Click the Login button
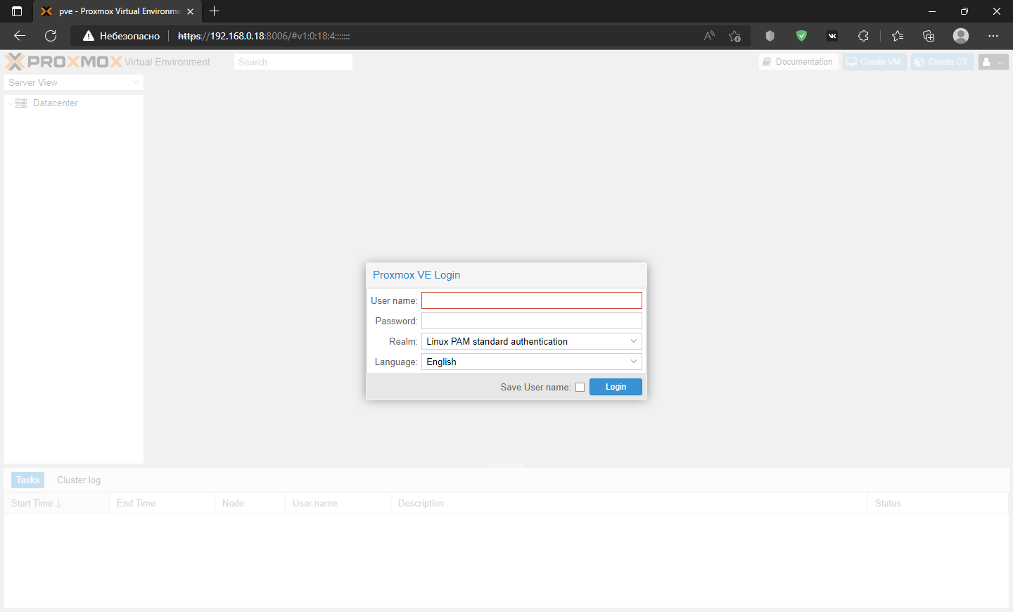Image resolution: width=1013 pixels, height=612 pixels. 616,387
